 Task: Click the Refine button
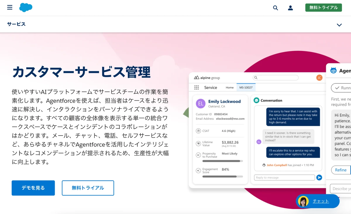[x=341, y=170]
